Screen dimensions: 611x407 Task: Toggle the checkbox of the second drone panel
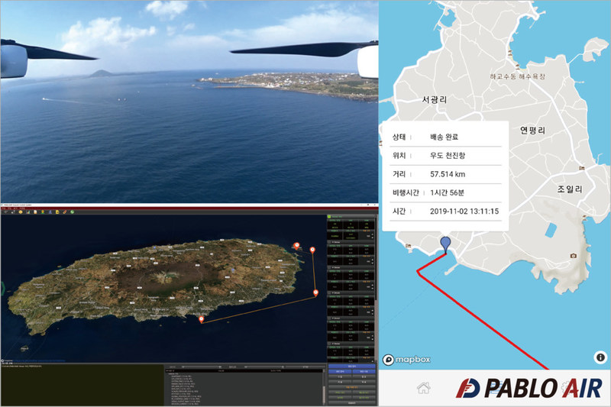click(x=329, y=242)
